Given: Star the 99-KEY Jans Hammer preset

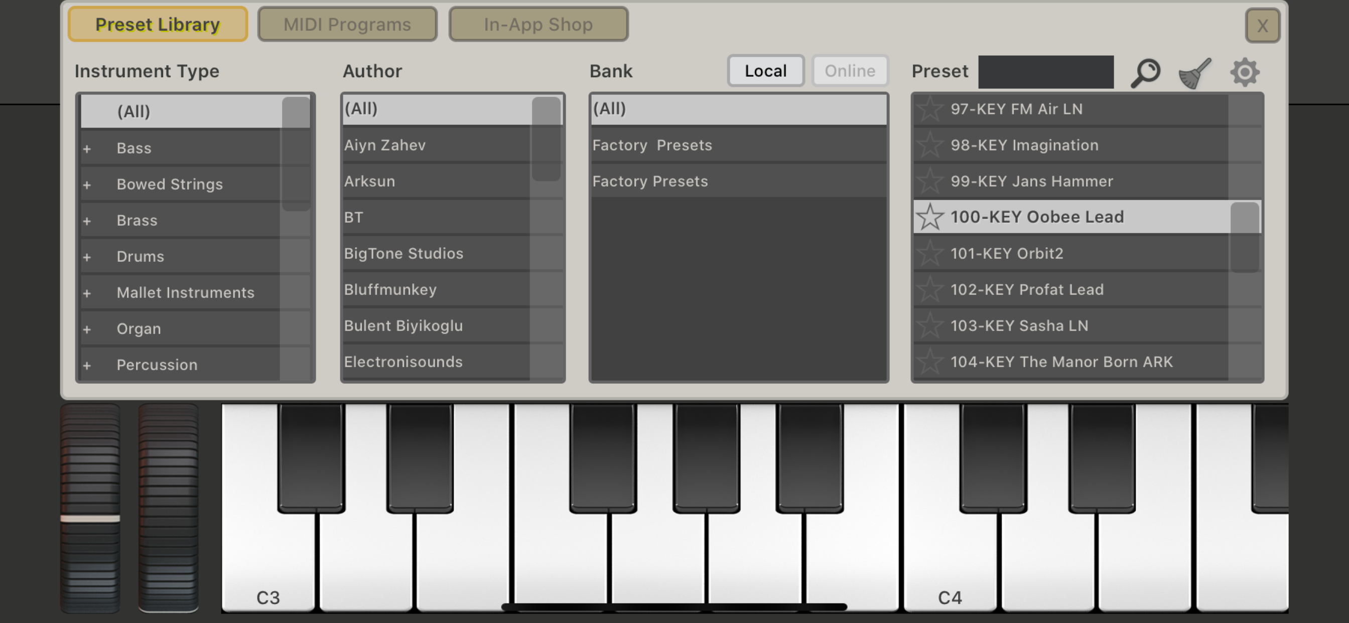Looking at the screenshot, I should click(930, 181).
